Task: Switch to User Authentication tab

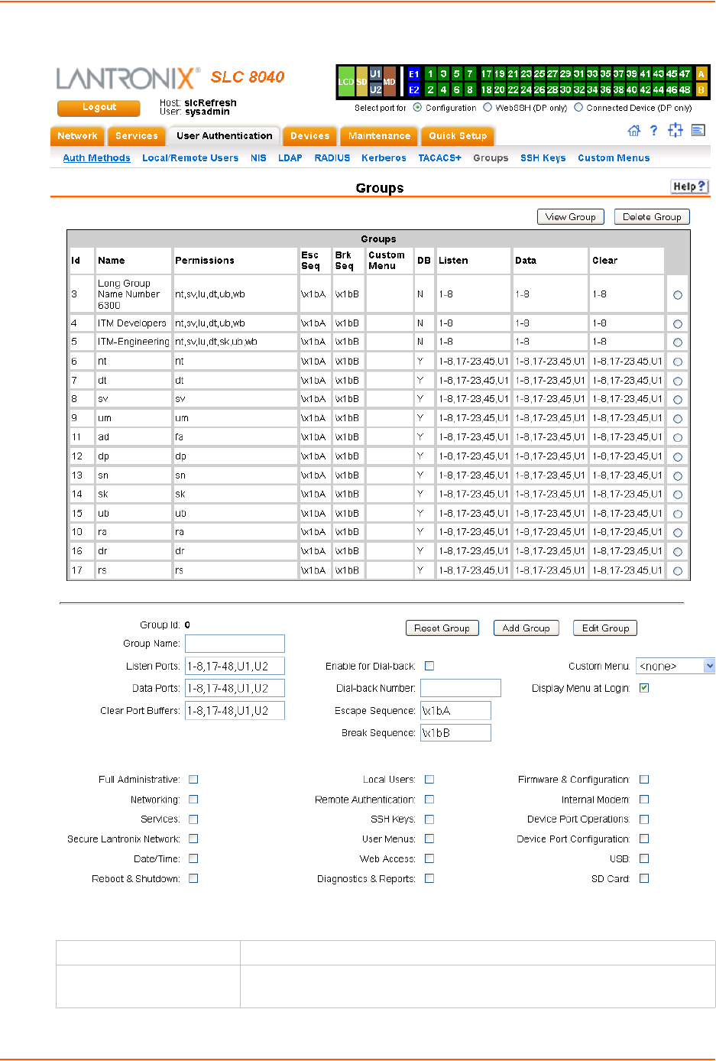Action: 224,136
